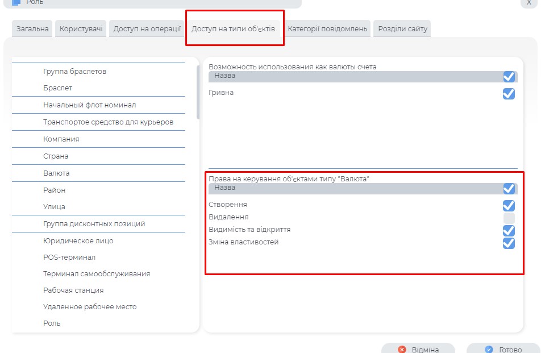The image size is (541, 353).
Task: Select Юридическое лицо in the list
Action: tap(78, 240)
